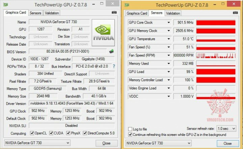
Task: Click the Memory Size value 2048 MB
Action: [x=43, y=96]
